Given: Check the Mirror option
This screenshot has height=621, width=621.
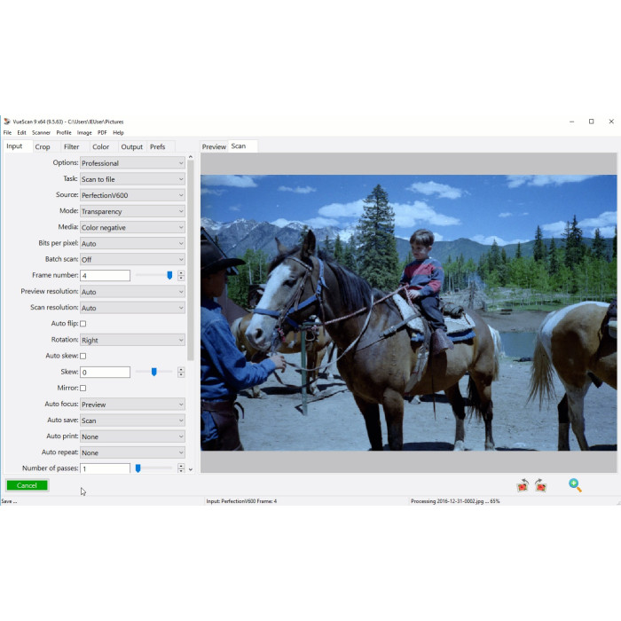Looking at the screenshot, I should 83,388.
